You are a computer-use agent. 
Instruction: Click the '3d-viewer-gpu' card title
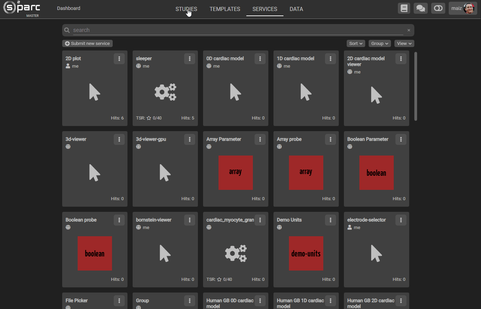pos(151,139)
